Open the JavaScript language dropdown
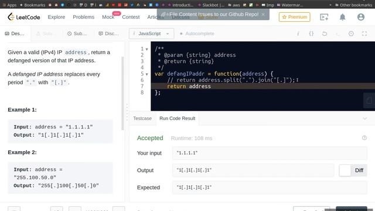375x211 pixels. 151,34
